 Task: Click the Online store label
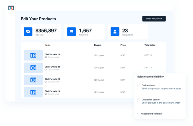coord(148,86)
